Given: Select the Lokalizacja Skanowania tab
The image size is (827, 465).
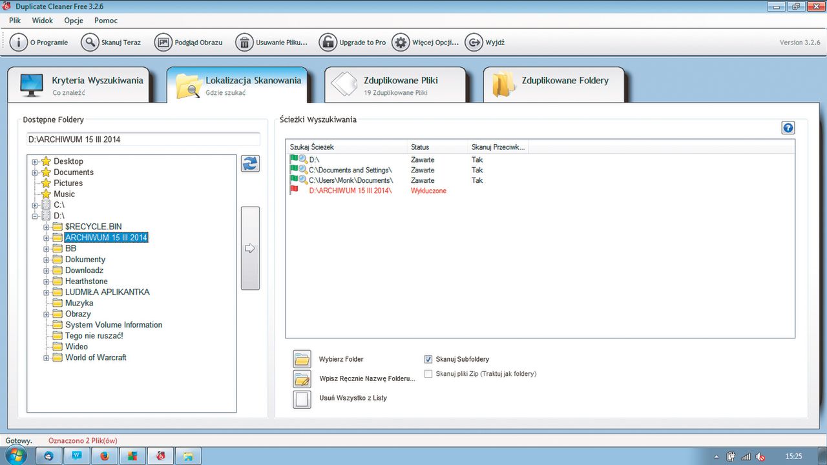Looking at the screenshot, I should point(237,85).
